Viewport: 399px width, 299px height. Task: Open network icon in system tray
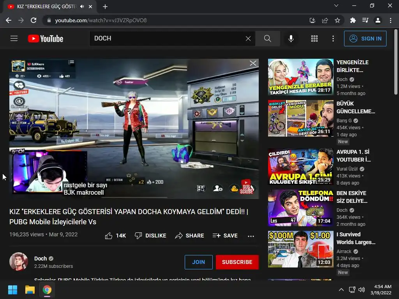click(x=352, y=290)
